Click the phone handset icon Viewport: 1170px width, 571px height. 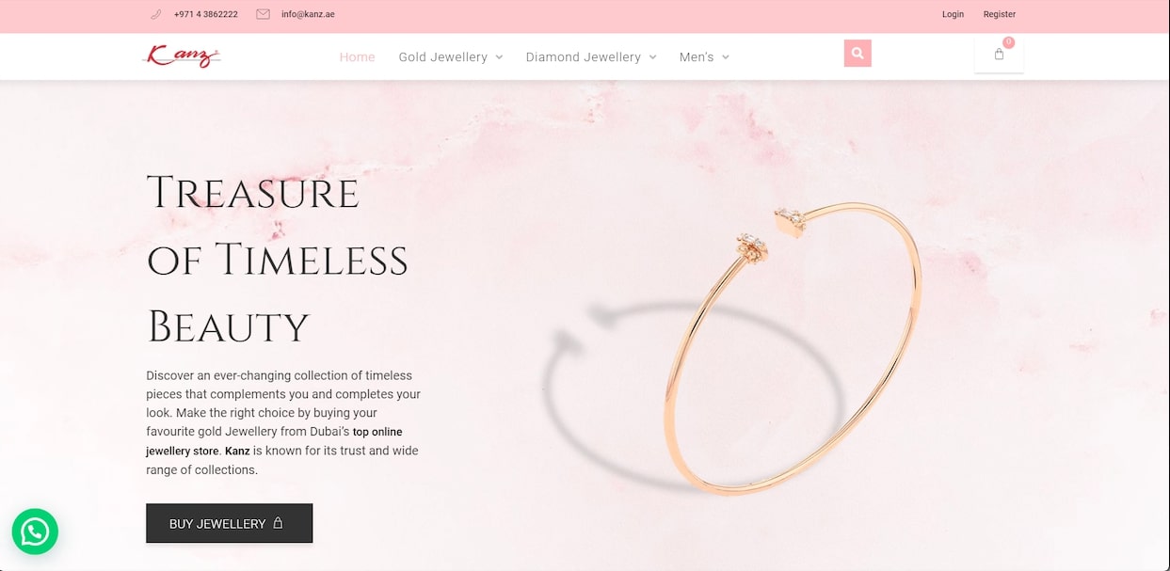[156, 14]
